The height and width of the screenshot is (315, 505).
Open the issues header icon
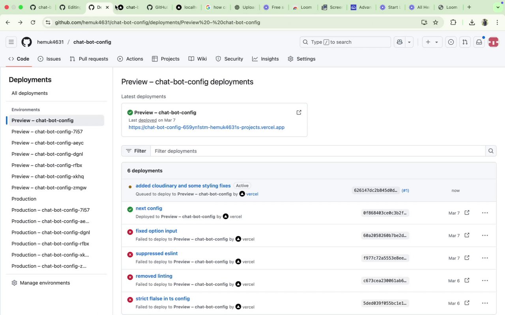(x=451, y=42)
